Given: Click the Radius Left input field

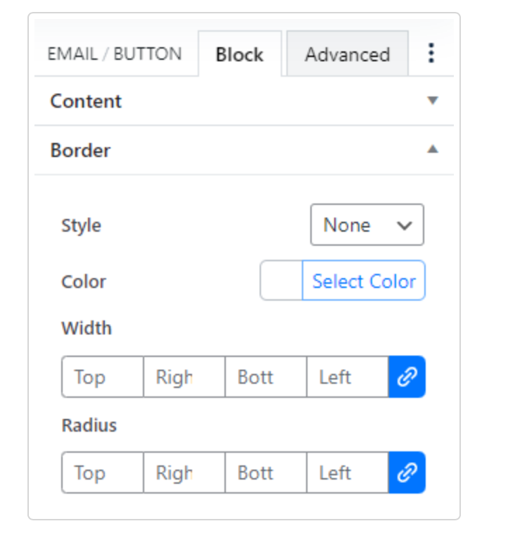Looking at the screenshot, I should (x=347, y=472).
